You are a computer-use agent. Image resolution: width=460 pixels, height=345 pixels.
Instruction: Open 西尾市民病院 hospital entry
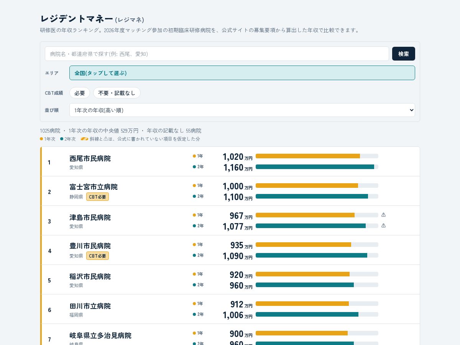[x=230, y=161]
